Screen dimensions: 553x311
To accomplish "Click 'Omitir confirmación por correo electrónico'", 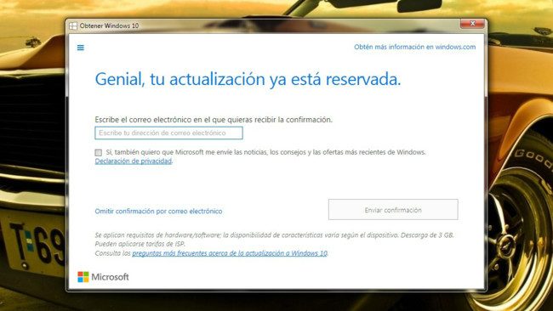I will [158, 211].
